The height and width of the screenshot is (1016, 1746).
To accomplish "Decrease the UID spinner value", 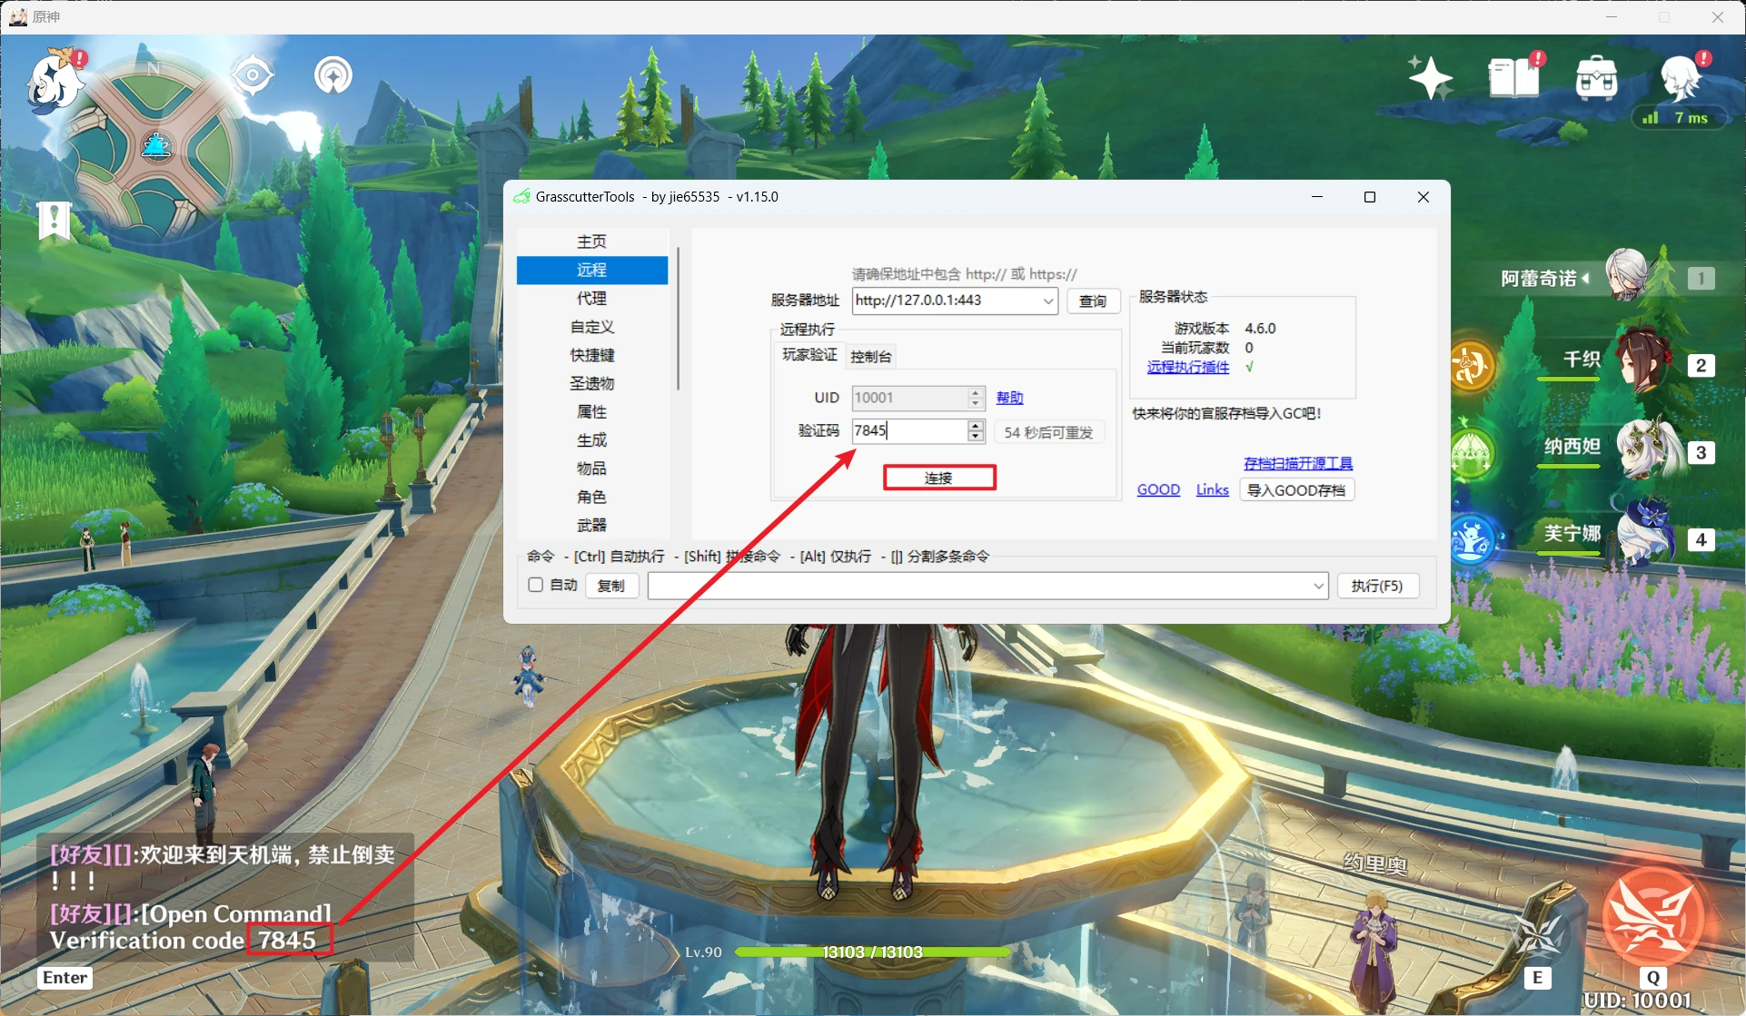I will 976,403.
